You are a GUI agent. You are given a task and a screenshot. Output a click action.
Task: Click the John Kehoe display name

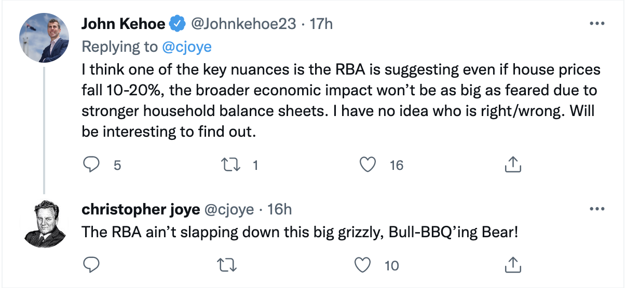[x=124, y=24]
